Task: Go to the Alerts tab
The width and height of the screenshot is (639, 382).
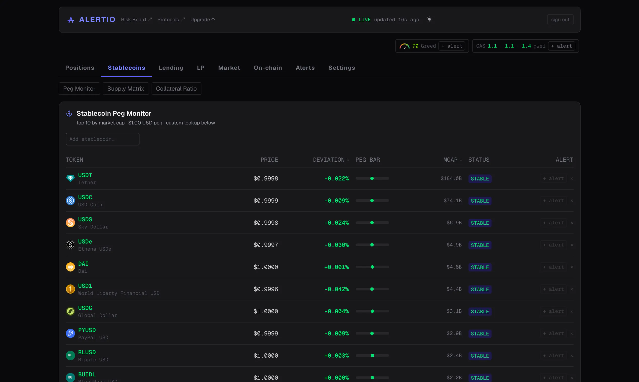Action: [x=305, y=68]
